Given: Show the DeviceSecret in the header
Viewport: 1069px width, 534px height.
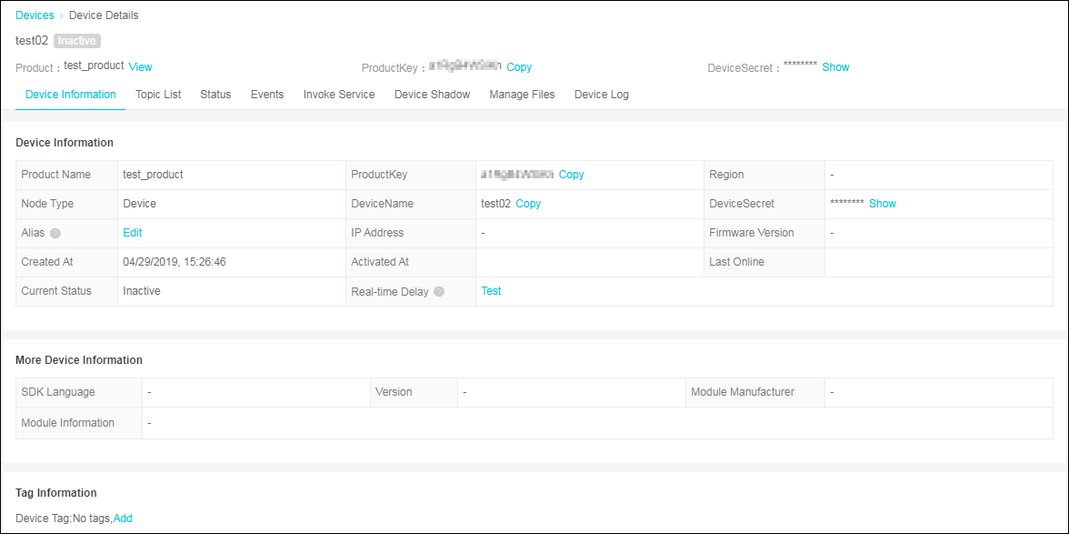Looking at the screenshot, I should point(835,67).
